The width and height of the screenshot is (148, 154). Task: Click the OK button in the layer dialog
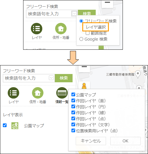pos(125,141)
